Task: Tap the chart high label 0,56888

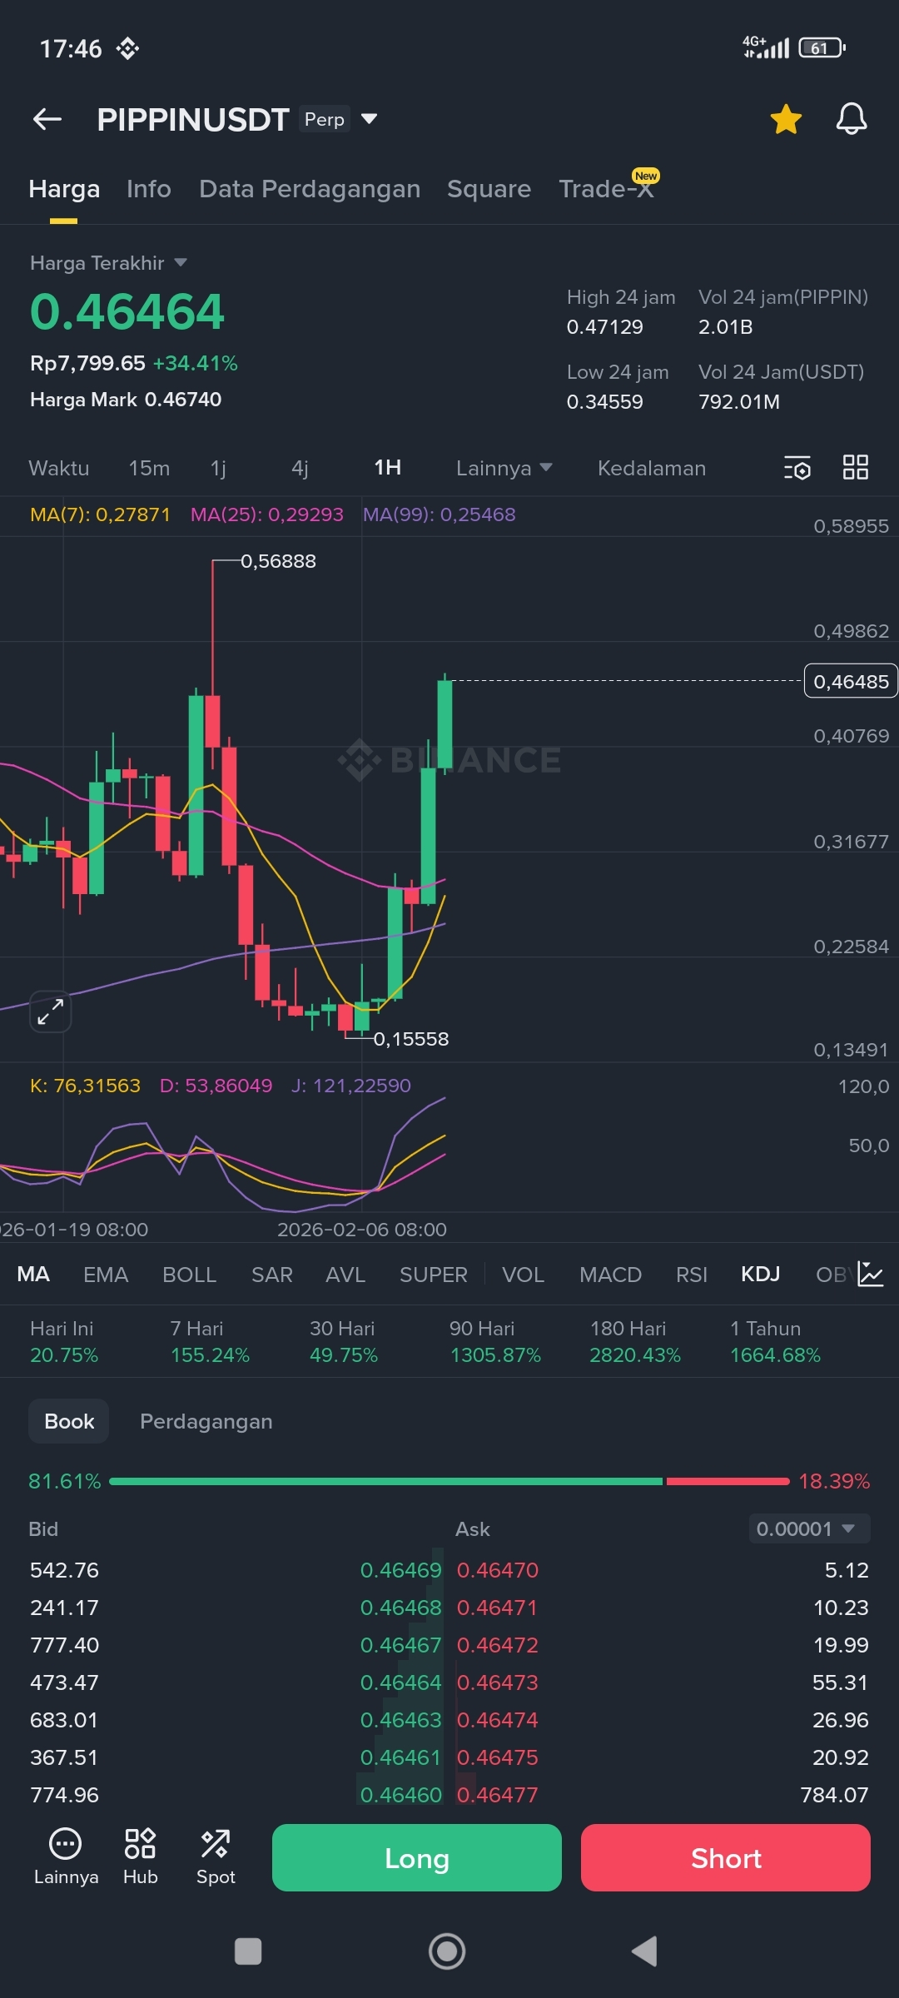Action: point(278,561)
